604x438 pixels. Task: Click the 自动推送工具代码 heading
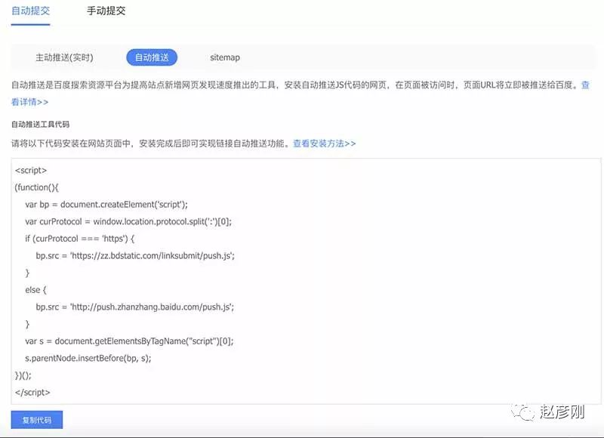(x=41, y=124)
